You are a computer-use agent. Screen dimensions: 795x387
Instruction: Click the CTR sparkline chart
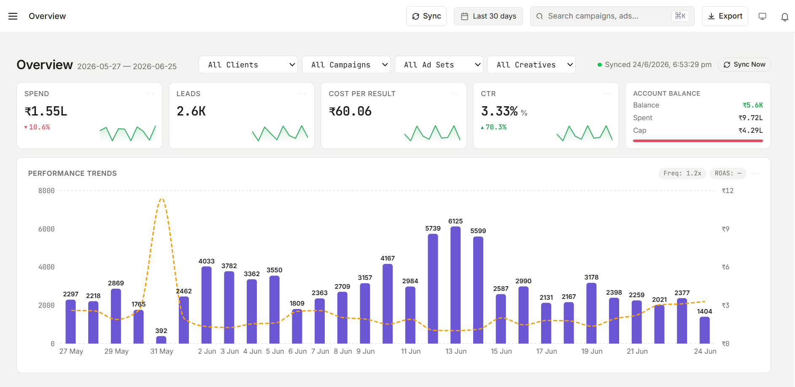tap(585, 133)
